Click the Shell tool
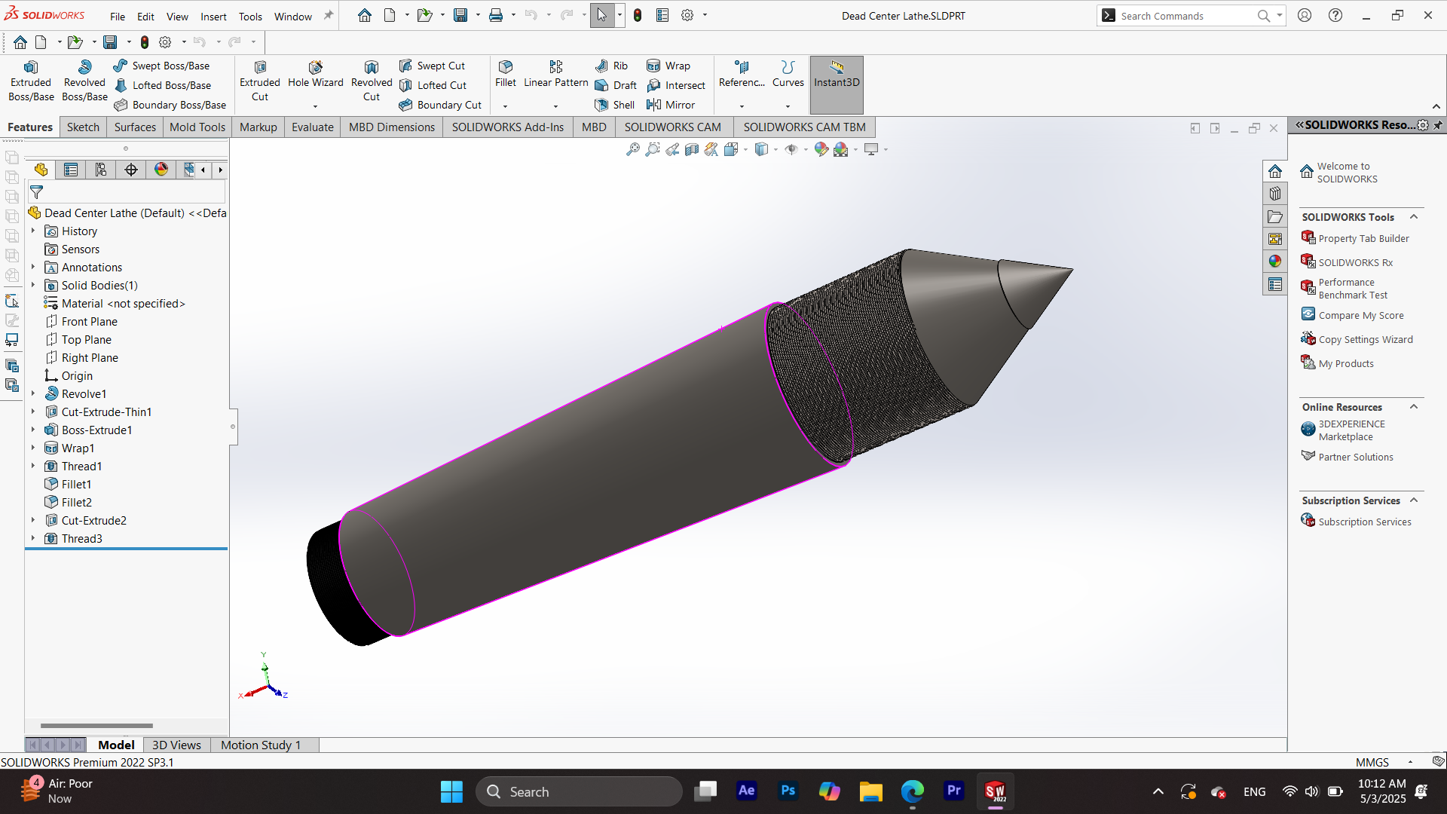The width and height of the screenshot is (1447, 814). [x=615, y=106]
